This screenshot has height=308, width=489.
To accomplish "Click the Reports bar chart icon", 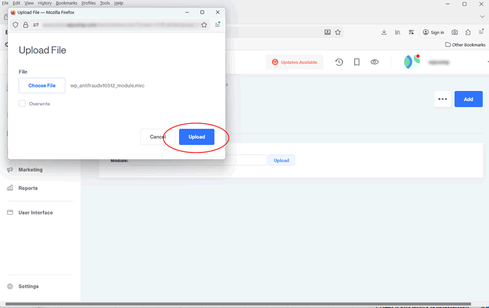I will 10,188.
